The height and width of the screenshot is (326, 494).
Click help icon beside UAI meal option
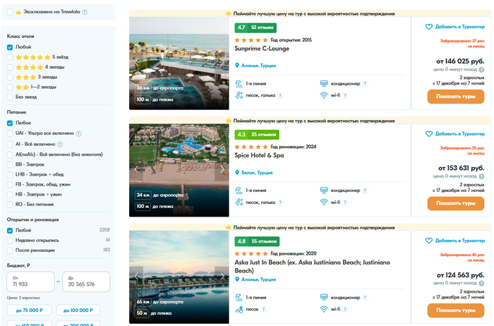[x=79, y=133]
